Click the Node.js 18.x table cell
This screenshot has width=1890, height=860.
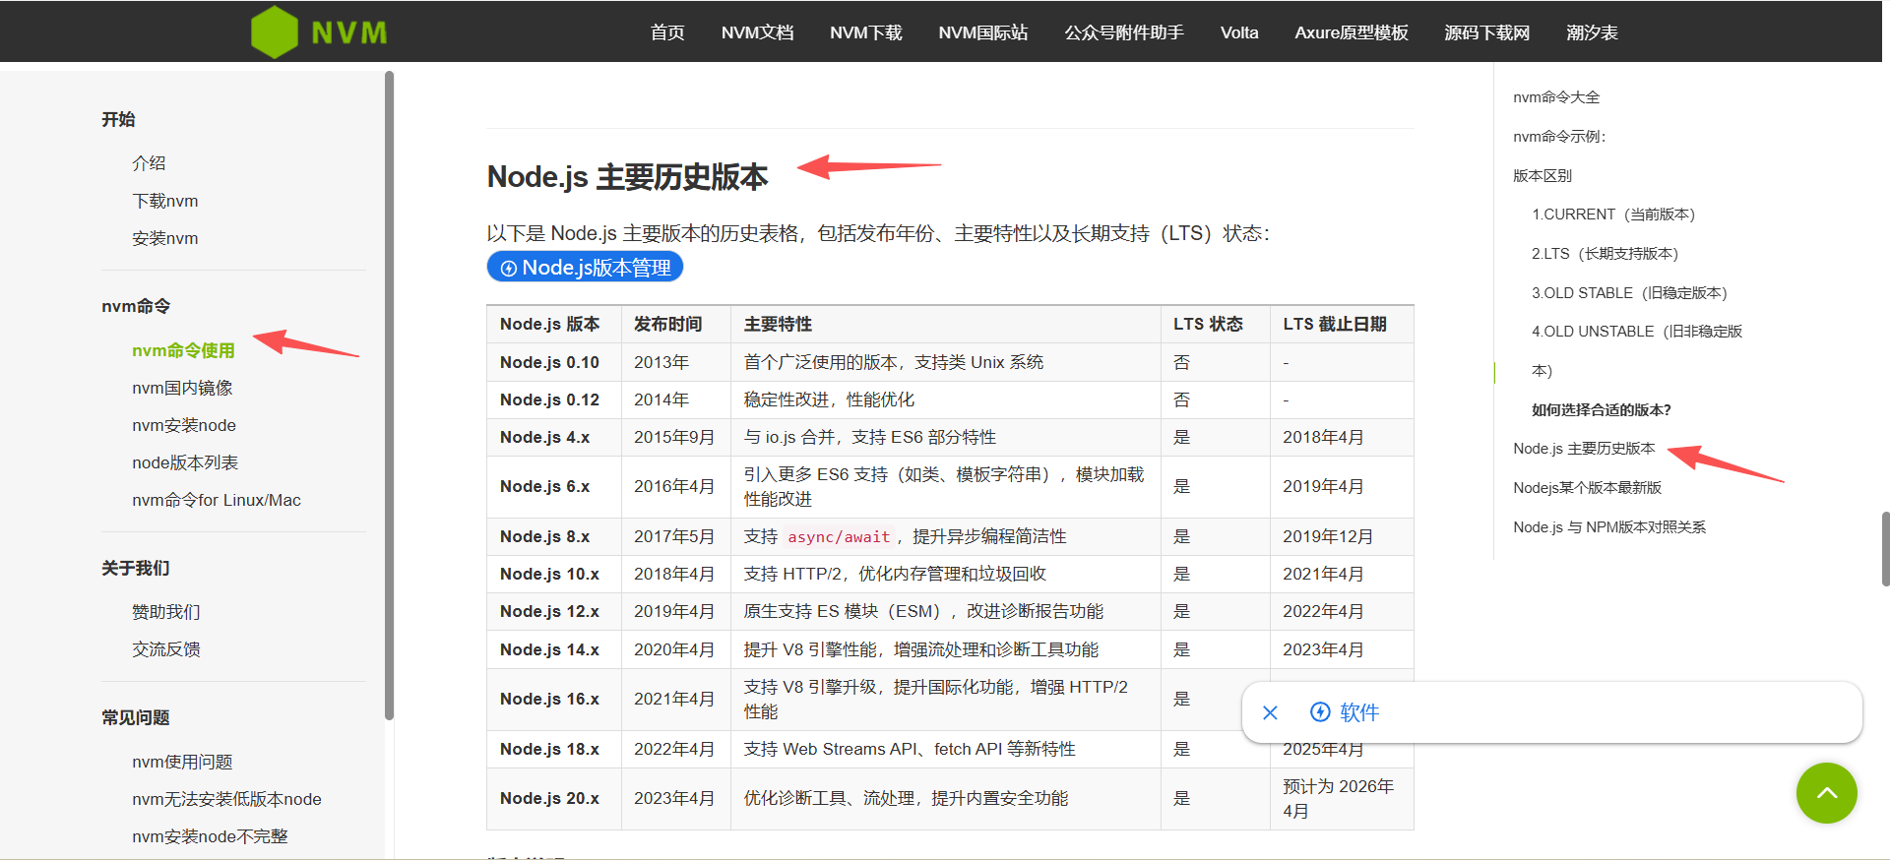[553, 749]
